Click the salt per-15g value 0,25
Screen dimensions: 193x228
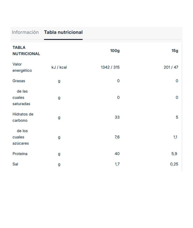tap(174, 164)
